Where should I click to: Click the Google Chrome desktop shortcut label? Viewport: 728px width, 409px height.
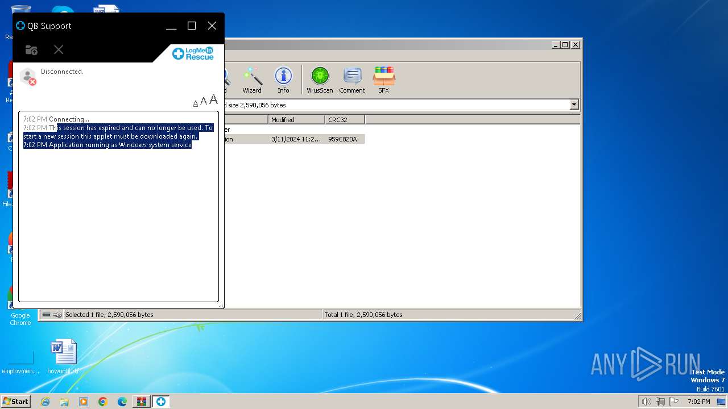[x=20, y=319]
